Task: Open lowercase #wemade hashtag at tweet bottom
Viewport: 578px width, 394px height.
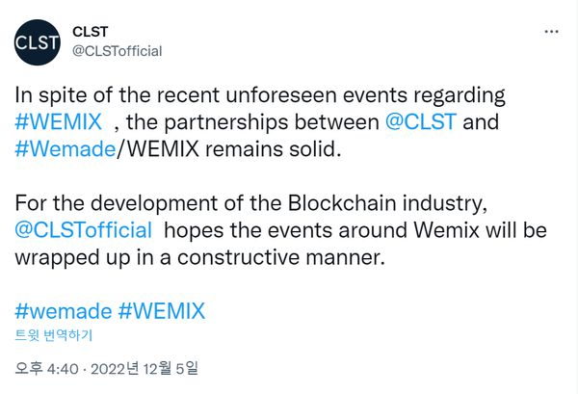Action: [x=63, y=311]
